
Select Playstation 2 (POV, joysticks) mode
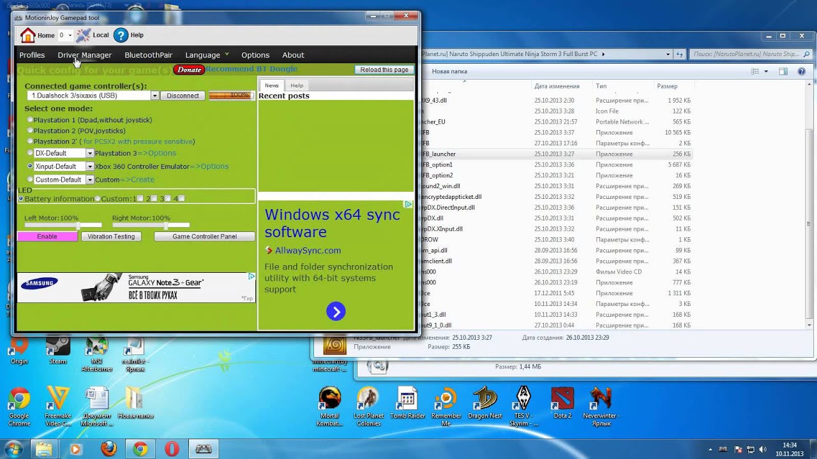pyautogui.click(x=30, y=131)
